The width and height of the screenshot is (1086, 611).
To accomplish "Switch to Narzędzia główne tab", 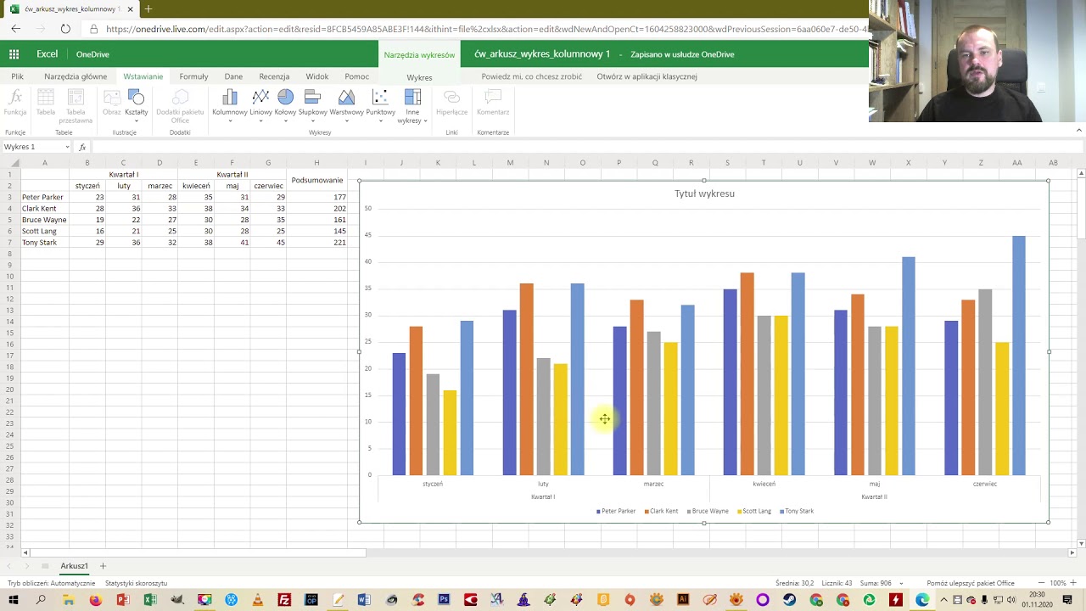I will coord(76,76).
